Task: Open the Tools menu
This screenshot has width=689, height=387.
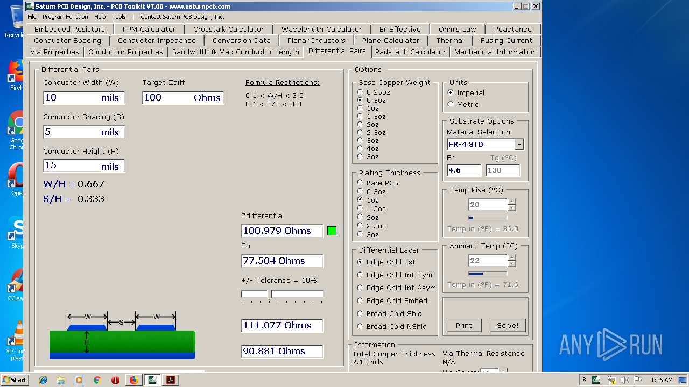Action: point(119,17)
